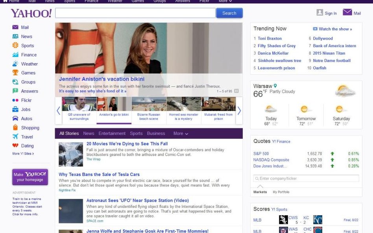The width and height of the screenshot is (373, 233).
Task: Open Toni Braxton trending link
Action: tap(270, 39)
